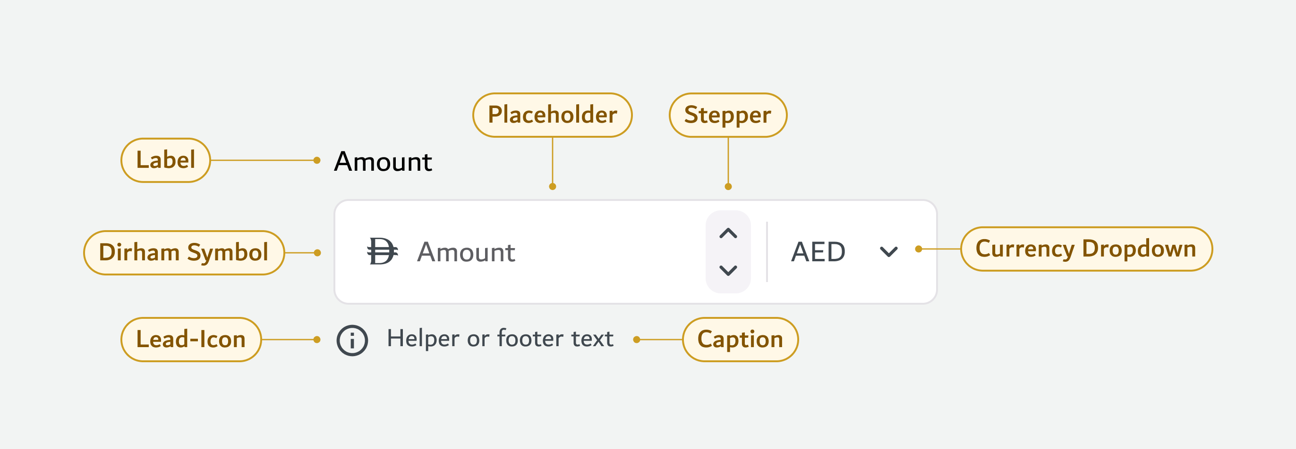Select the Label annotation badge

[x=165, y=160]
